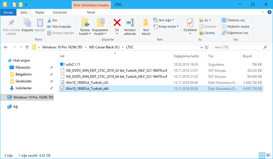Click the Pin to Quick access (Hızlı erişime sabitle) icon
Image resolution: width=273 pixels, height=159 pixels.
coord(12,23)
